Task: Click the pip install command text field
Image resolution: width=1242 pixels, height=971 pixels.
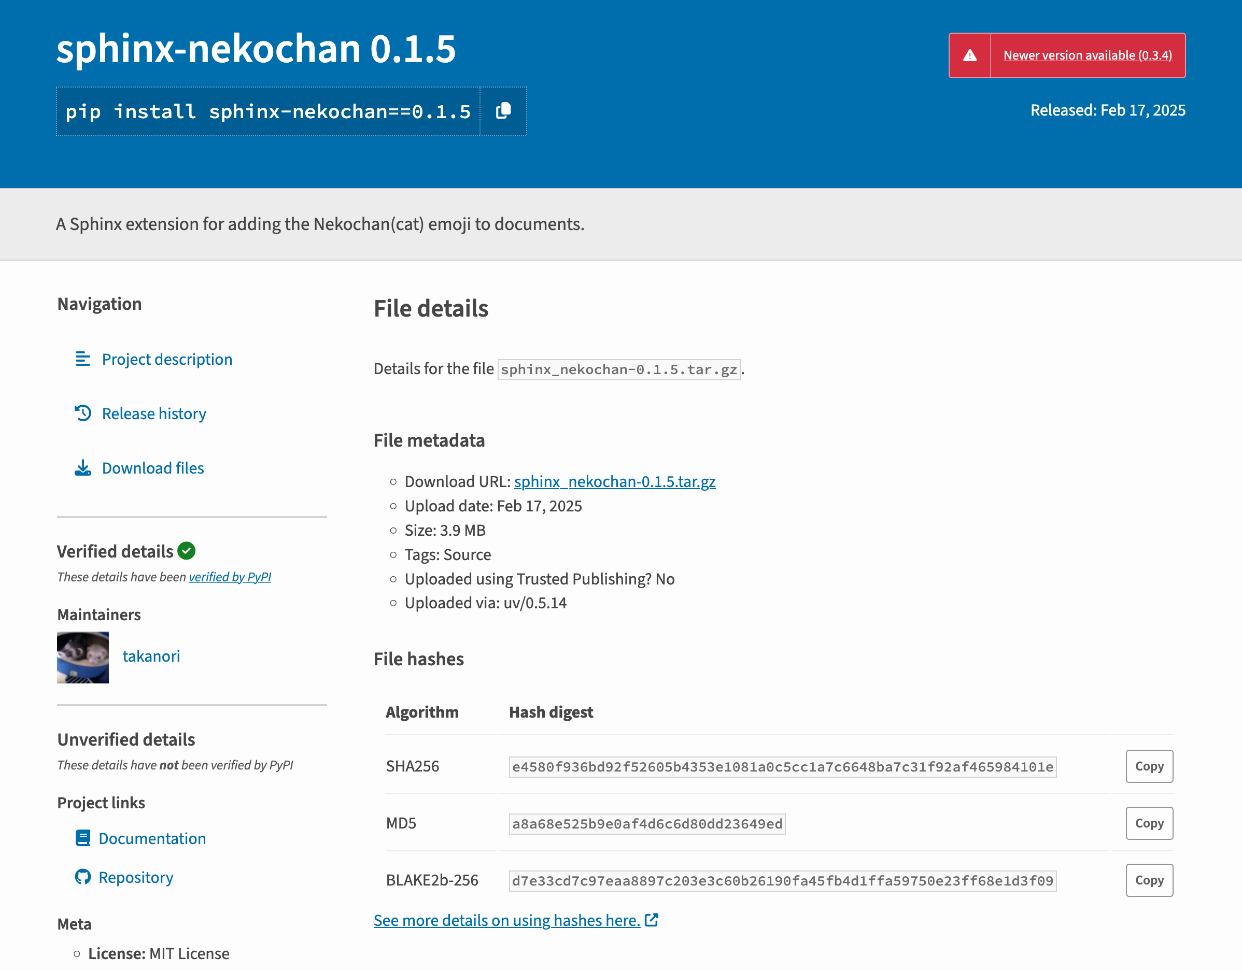Action: point(268,111)
